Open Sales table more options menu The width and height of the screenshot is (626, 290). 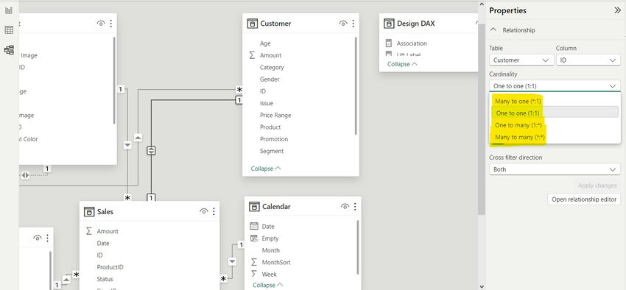214,211
